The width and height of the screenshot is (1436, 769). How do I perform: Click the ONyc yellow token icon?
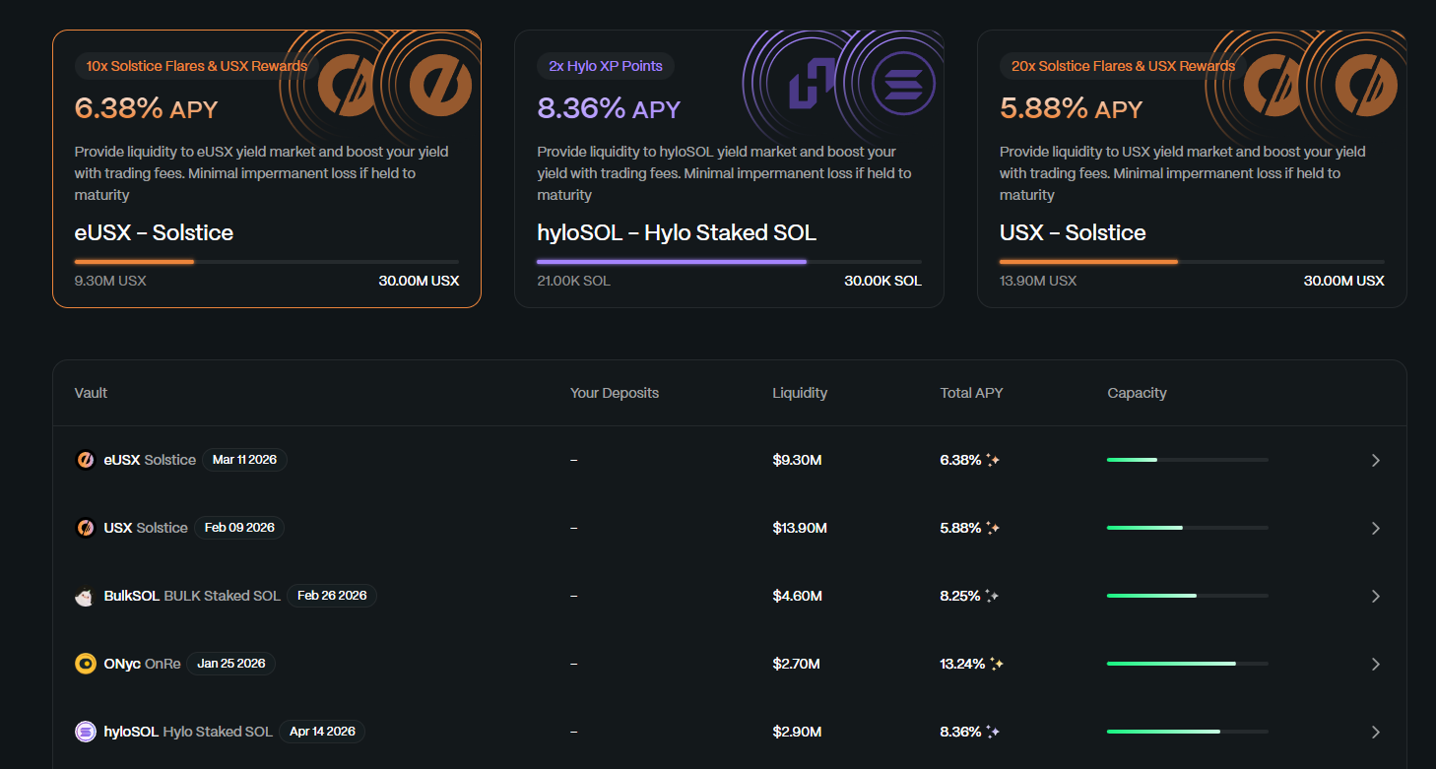pyautogui.click(x=86, y=664)
